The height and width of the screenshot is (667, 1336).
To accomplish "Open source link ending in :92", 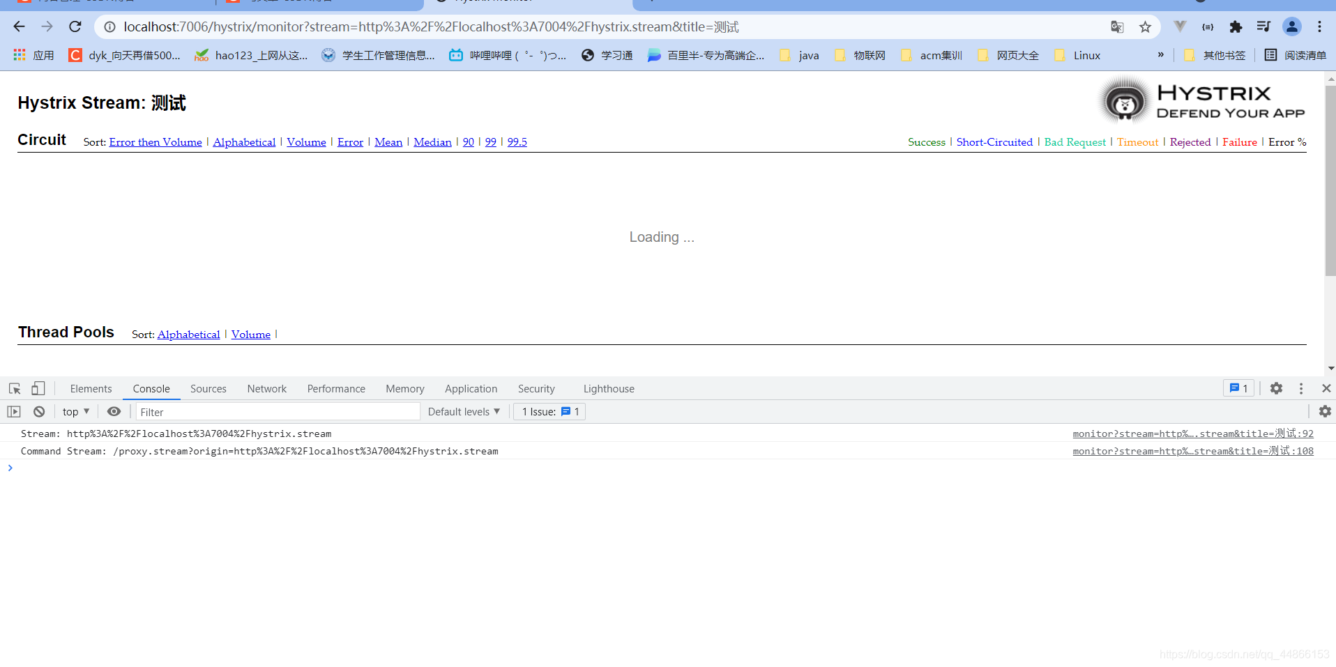I will click(x=1193, y=434).
